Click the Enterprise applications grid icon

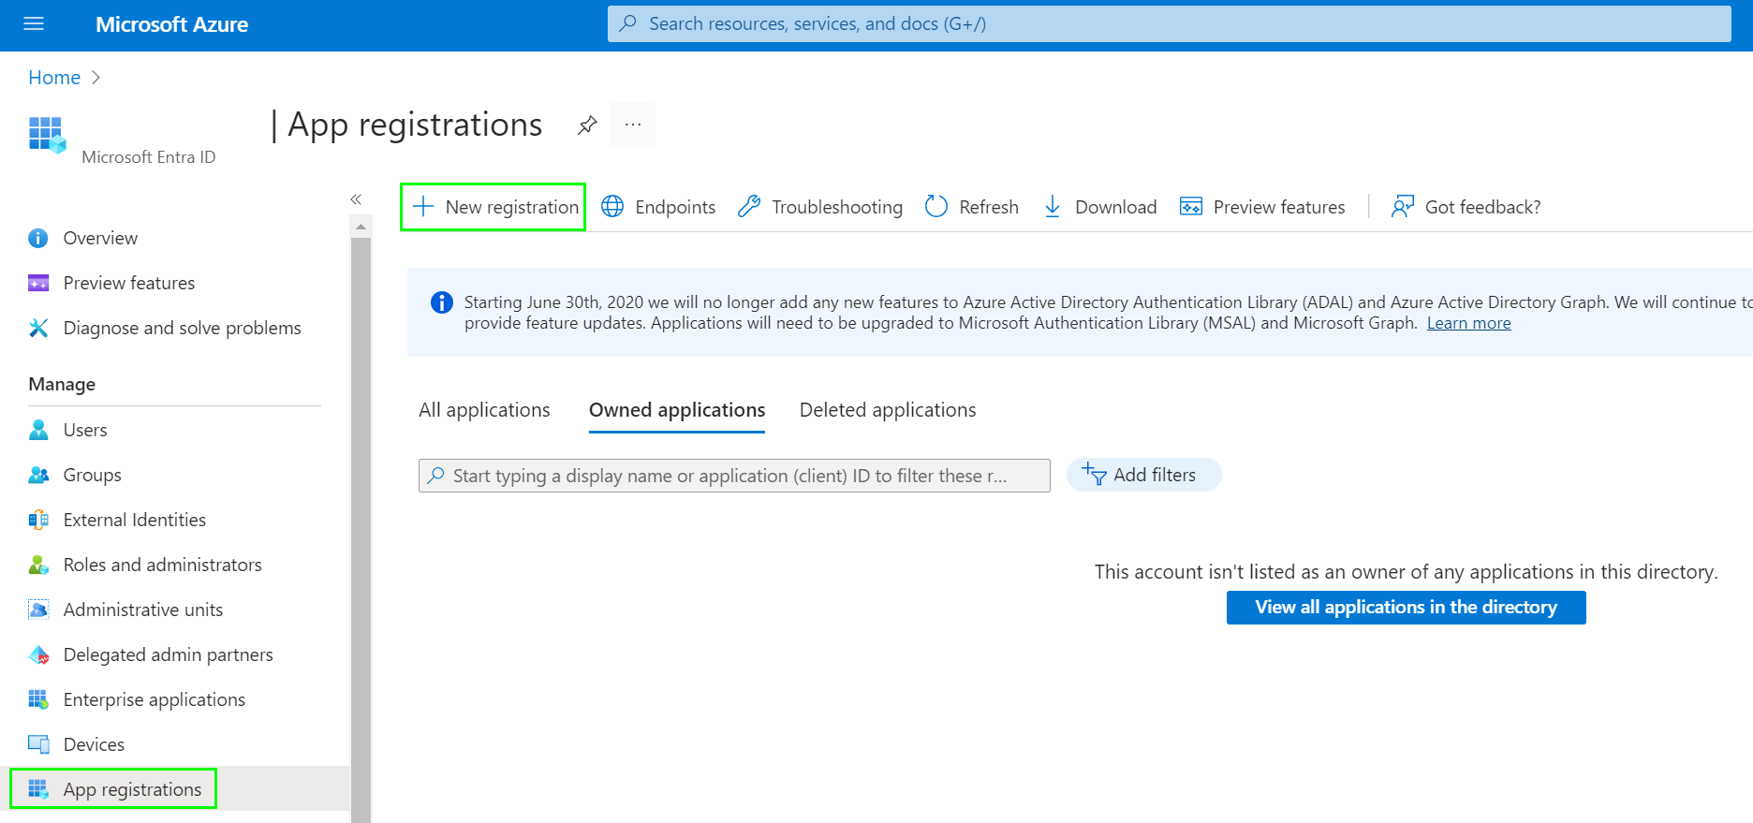tap(38, 699)
